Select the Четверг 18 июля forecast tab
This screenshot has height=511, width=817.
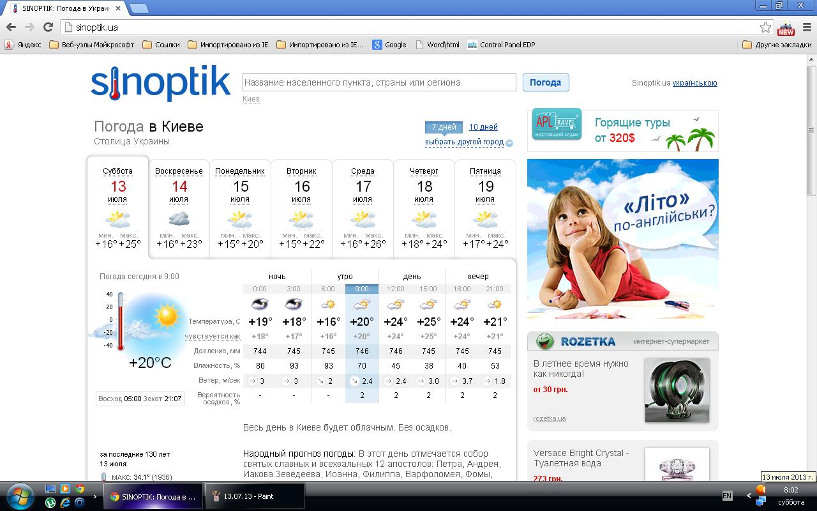click(424, 208)
